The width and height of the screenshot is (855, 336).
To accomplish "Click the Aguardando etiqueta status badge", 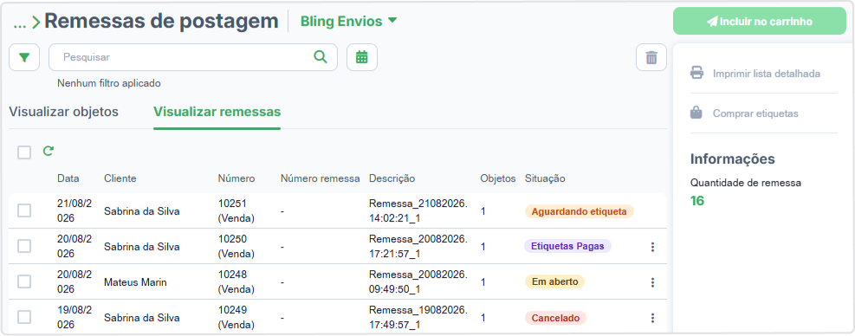I will point(579,211).
